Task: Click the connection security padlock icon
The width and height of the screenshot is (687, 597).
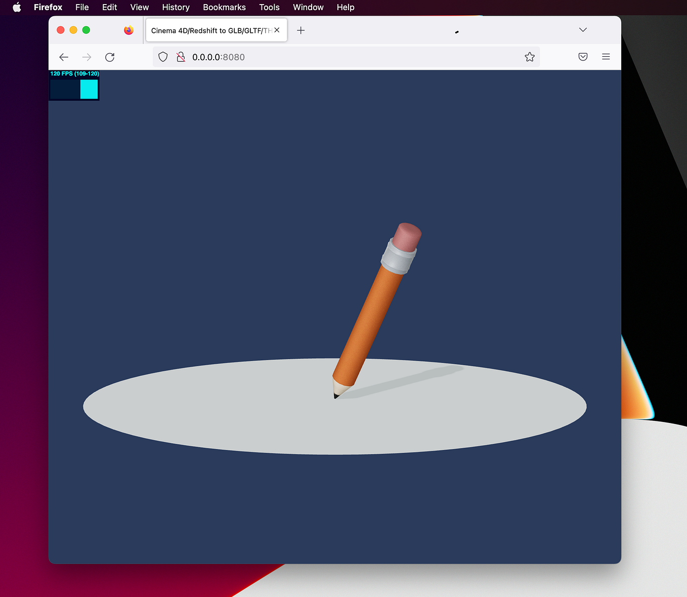Action: [181, 57]
